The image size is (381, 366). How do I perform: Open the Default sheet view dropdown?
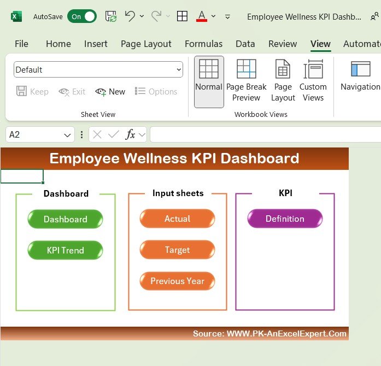[x=98, y=69]
